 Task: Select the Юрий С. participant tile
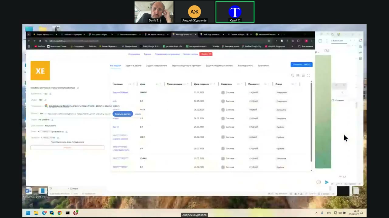[x=235, y=12]
